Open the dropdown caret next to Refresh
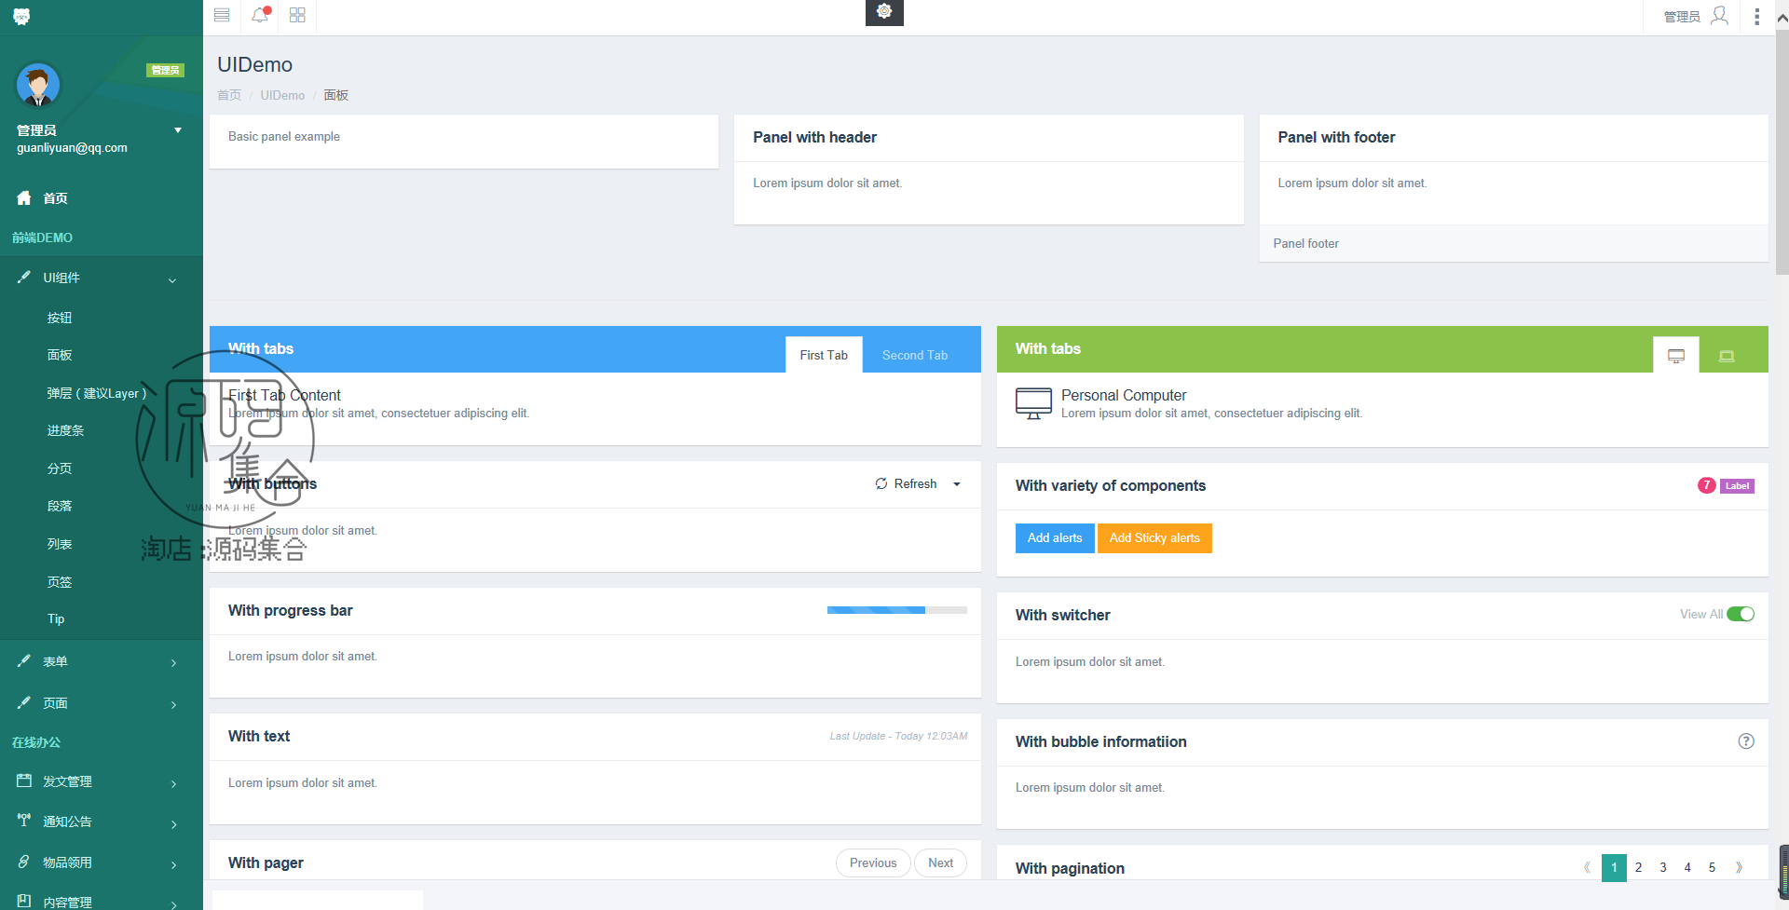 point(957,484)
